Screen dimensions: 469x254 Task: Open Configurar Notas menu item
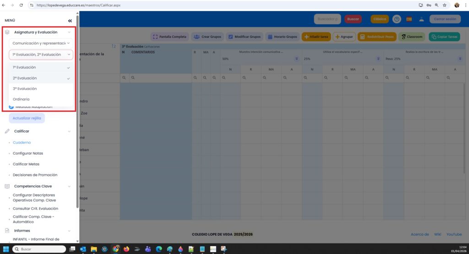(x=28, y=153)
